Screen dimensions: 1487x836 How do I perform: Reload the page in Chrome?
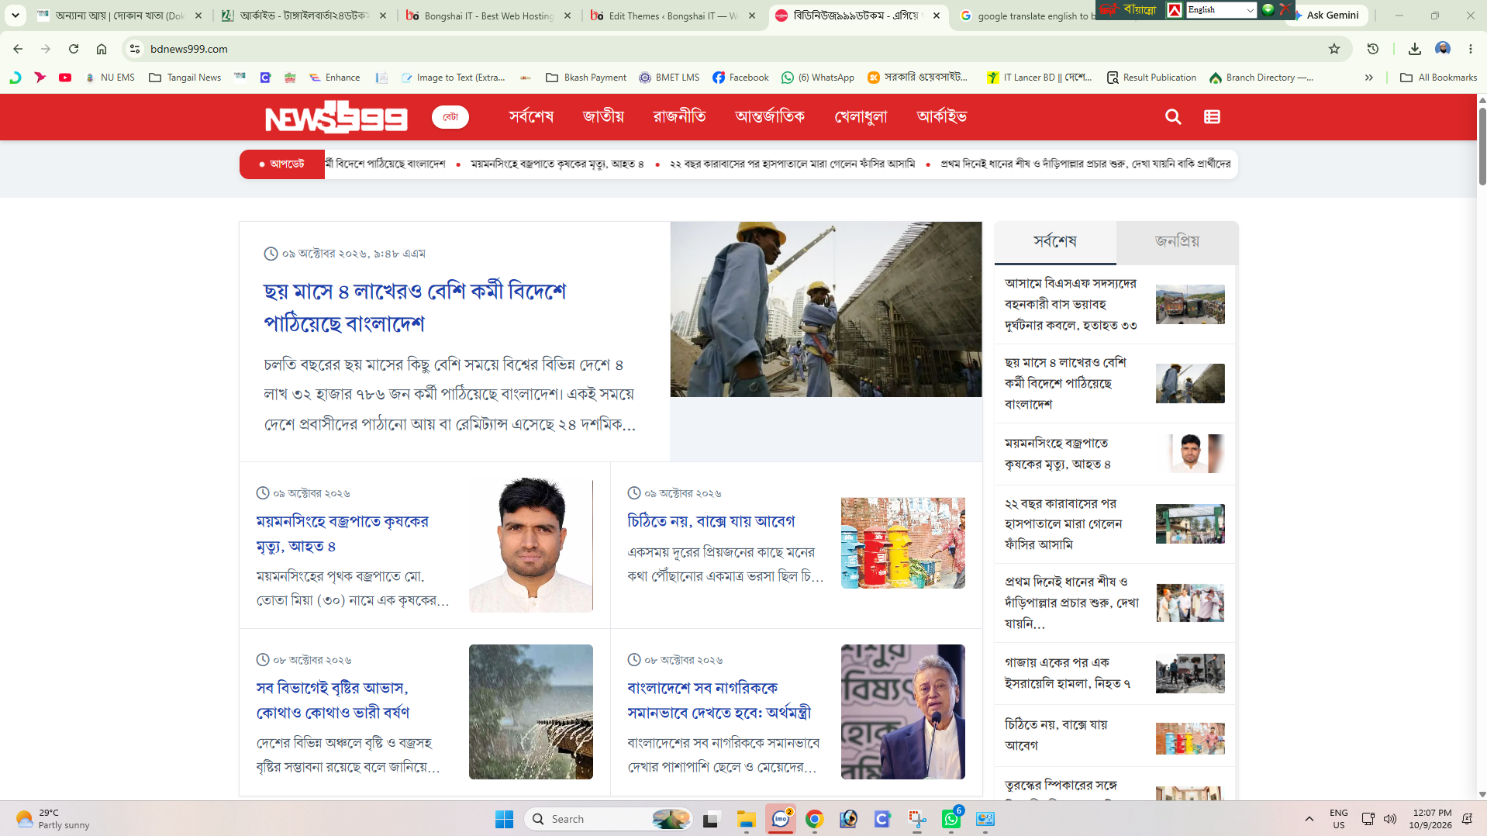pos(74,49)
